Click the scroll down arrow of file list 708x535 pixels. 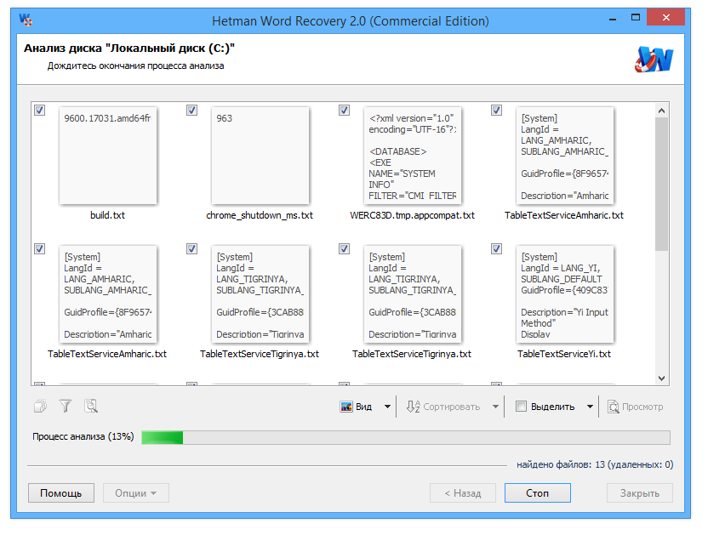point(661,378)
